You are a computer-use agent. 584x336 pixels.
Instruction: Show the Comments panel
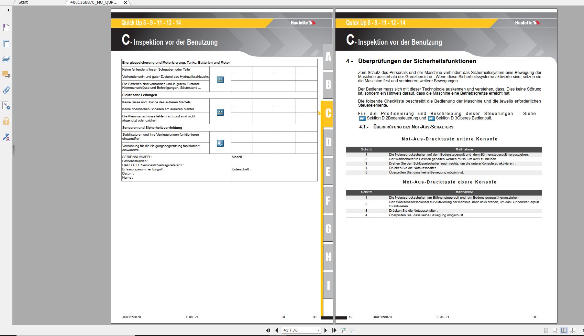tap(6, 75)
